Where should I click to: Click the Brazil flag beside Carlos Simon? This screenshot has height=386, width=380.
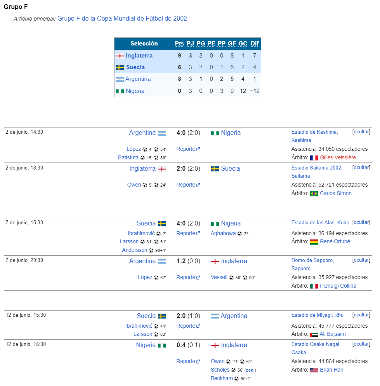point(314,194)
